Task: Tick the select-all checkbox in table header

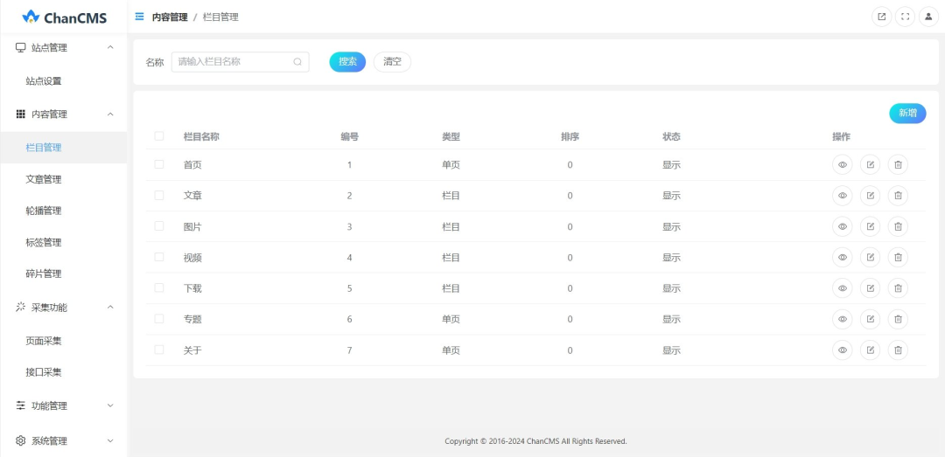Action: (159, 136)
